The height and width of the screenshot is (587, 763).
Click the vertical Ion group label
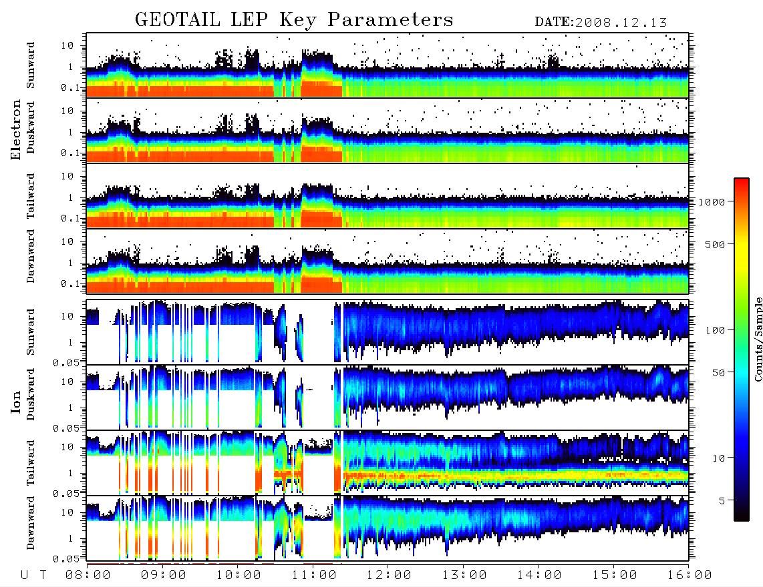point(15,402)
